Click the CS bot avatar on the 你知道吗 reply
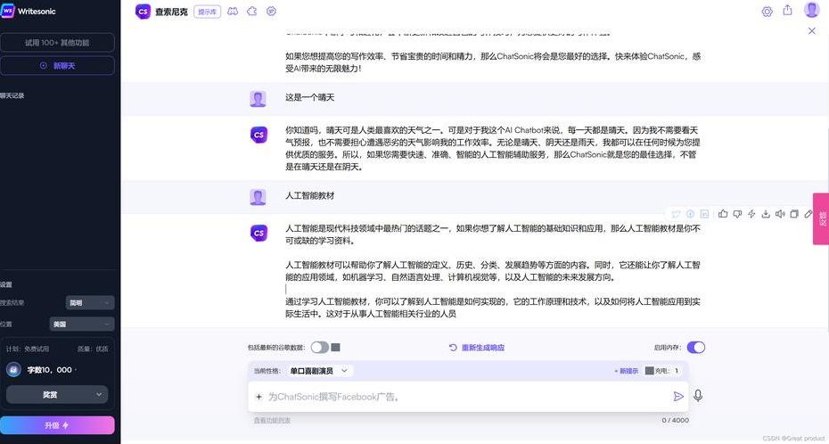The height and width of the screenshot is (444, 829). [259, 135]
